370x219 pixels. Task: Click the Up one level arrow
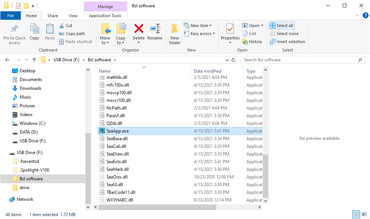pos(34,60)
